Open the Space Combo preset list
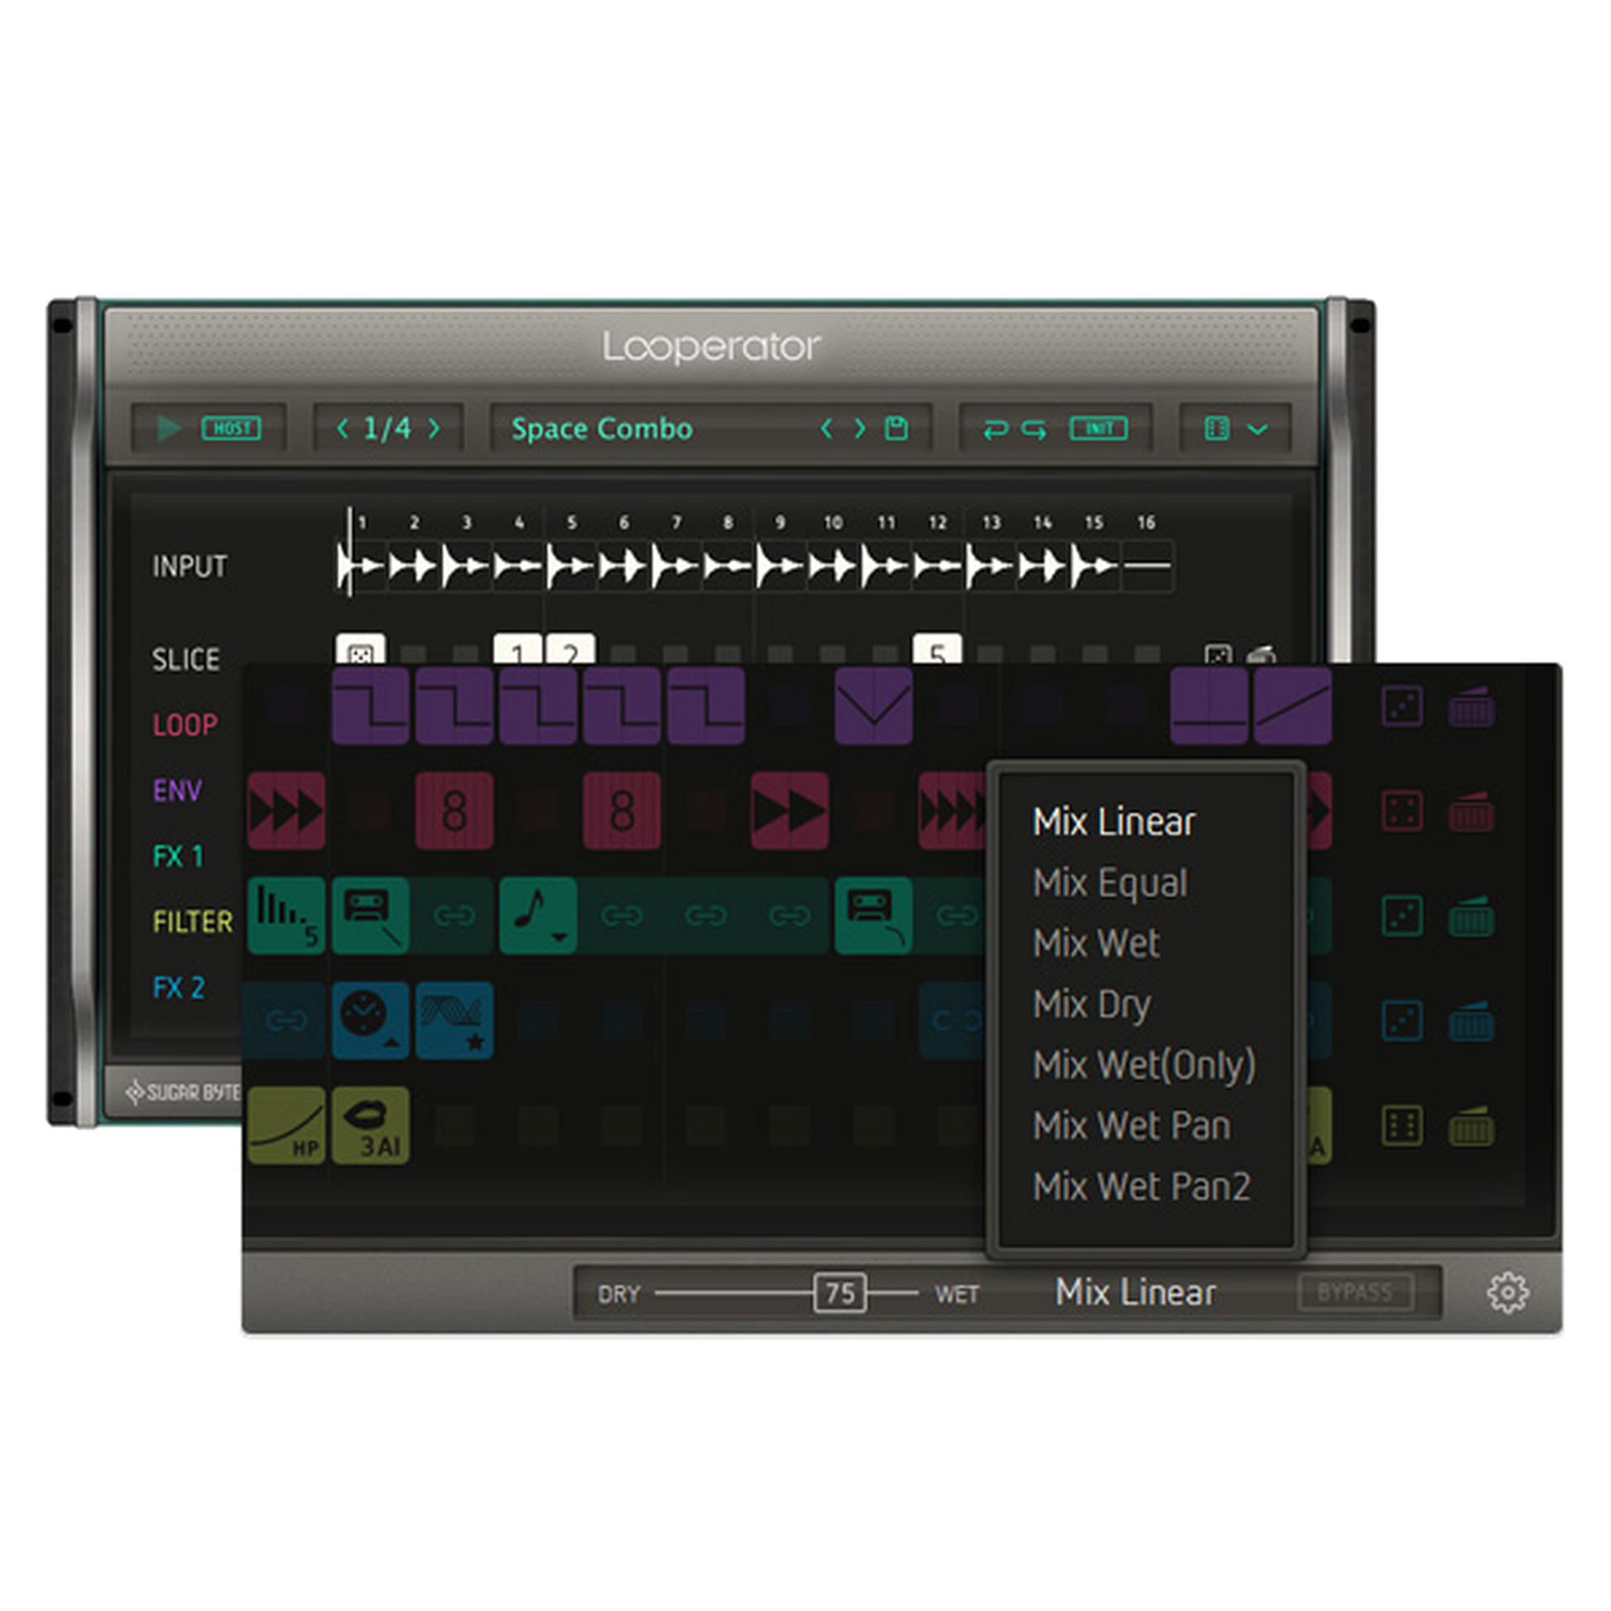This screenshot has height=1611, width=1611. click(x=601, y=429)
